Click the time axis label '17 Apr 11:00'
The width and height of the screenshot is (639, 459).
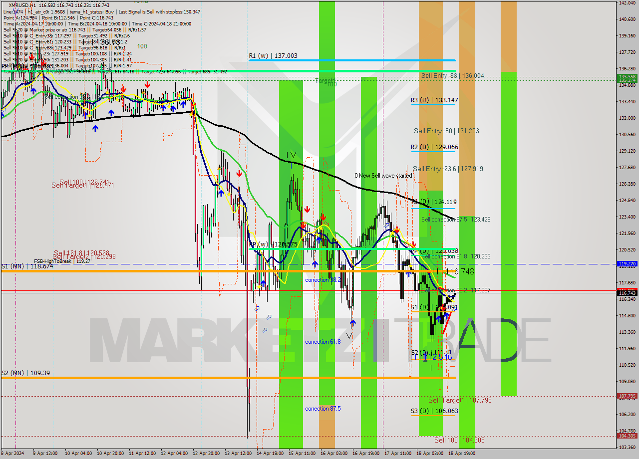click(x=398, y=454)
